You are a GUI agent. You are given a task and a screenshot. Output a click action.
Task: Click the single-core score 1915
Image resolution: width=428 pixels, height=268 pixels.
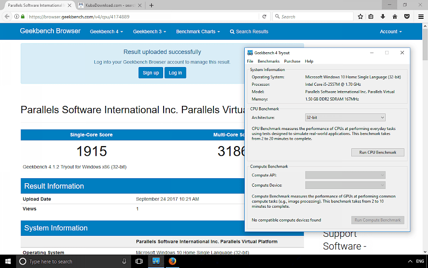point(91,151)
